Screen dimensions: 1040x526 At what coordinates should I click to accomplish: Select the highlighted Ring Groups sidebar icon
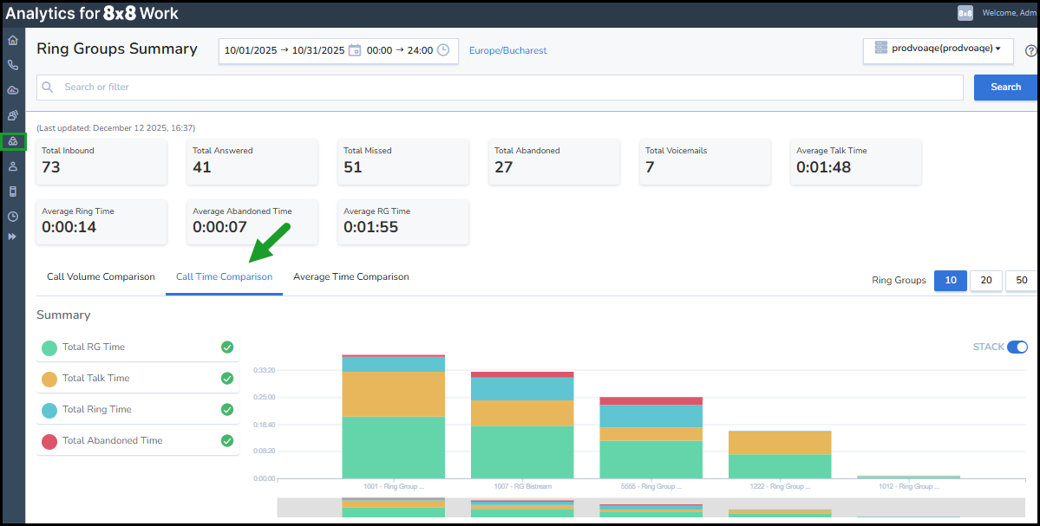pos(12,141)
